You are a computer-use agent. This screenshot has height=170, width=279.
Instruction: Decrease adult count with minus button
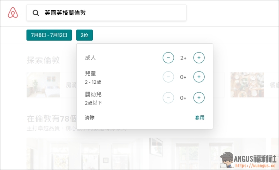pyautogui.click(x=168, y=58)
